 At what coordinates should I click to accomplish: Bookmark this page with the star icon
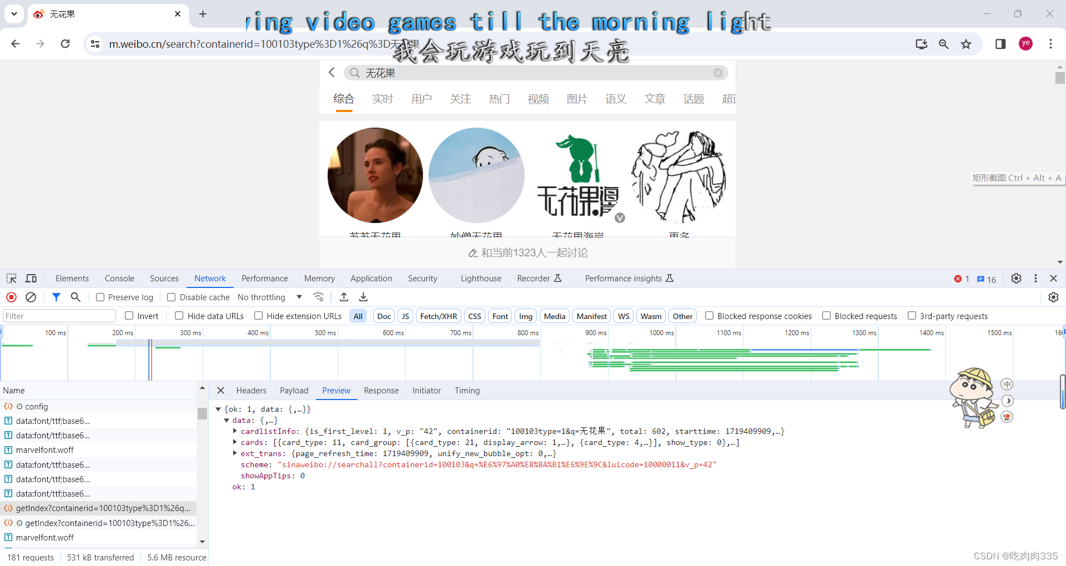click(966, 44)
